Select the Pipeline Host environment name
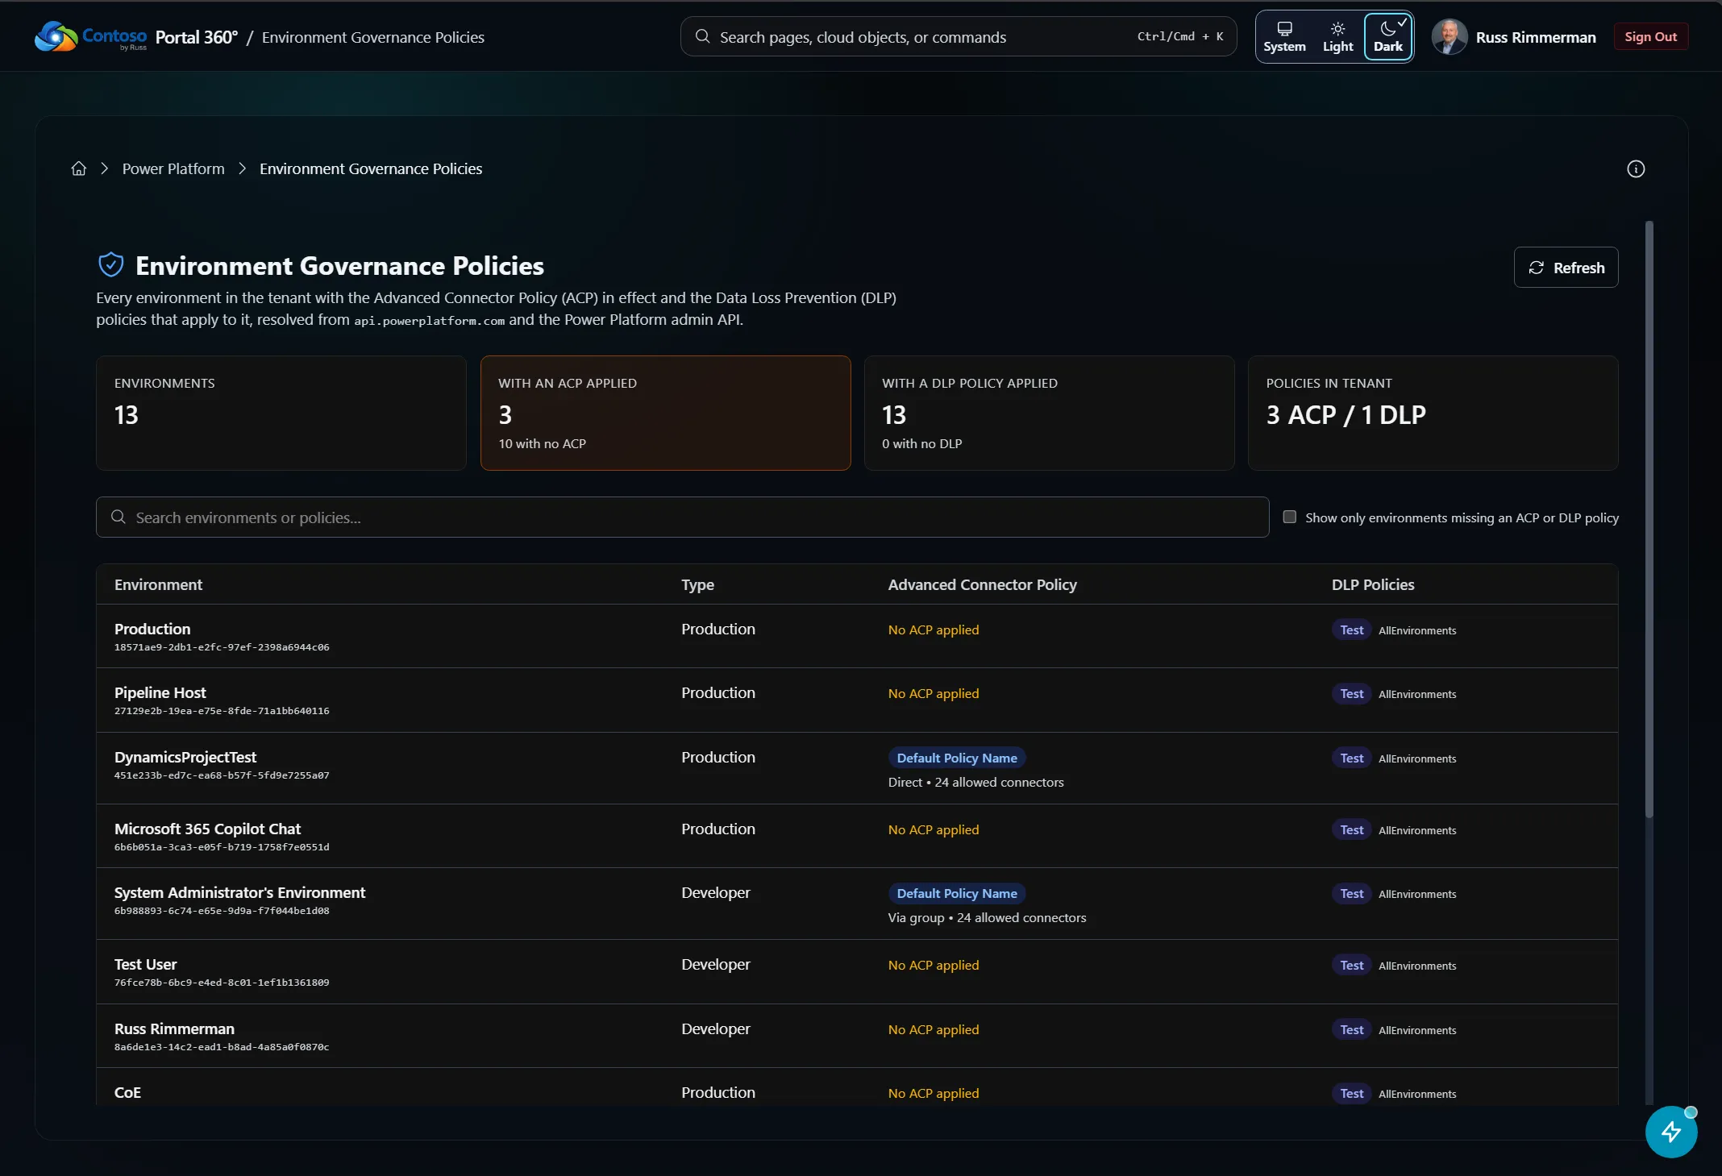 click(160, 692)
